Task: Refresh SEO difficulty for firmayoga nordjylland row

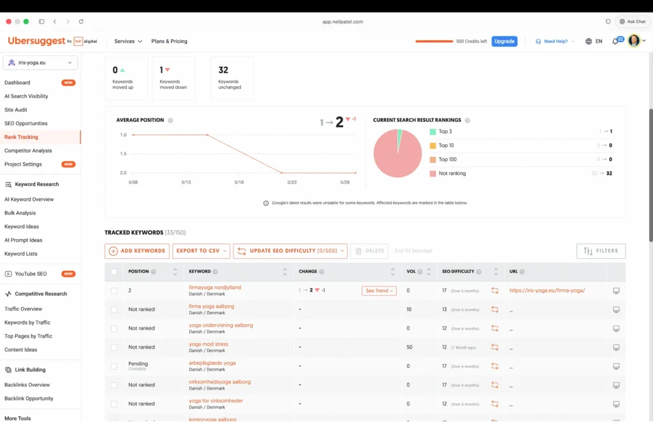Action: 495,291
